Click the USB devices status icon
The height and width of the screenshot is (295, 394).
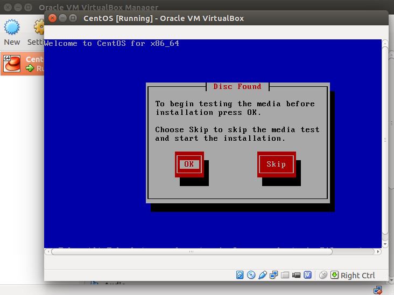(x=262, y=275)
